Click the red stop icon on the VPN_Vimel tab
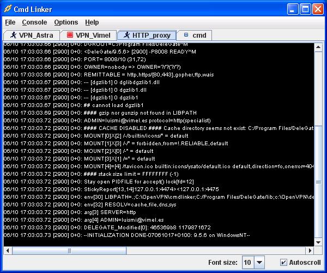Image resolution: width=327 pixels, height=273 pixels. (x=70, y=35)
